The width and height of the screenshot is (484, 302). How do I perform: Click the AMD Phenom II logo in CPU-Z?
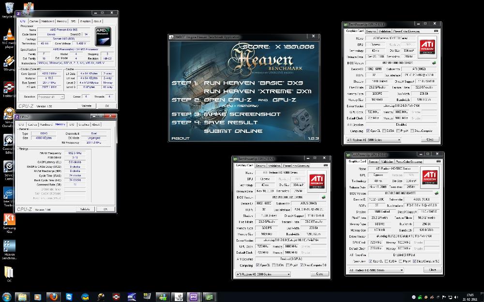pos(103,37)
